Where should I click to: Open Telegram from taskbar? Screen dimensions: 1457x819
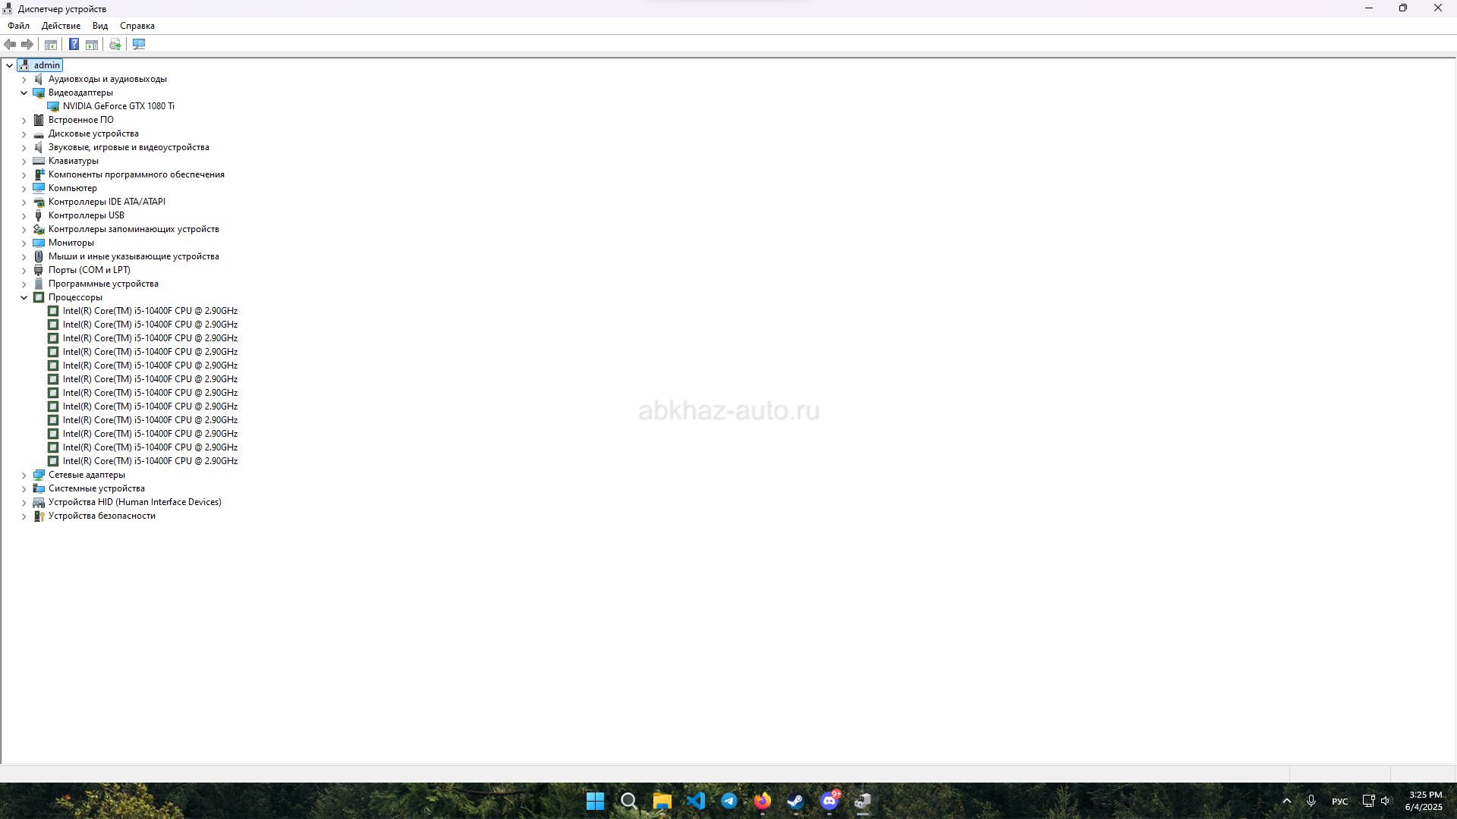tap(728, 801)
